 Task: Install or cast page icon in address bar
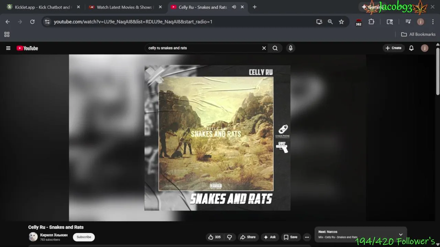click(x=319, y=22)
